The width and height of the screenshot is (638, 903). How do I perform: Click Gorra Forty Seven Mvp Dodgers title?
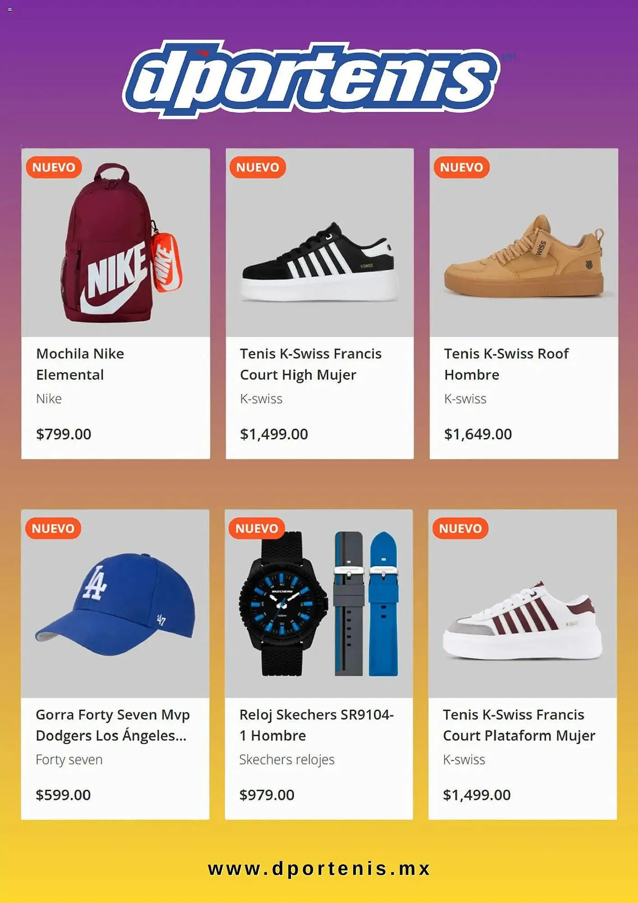(x=112, y=725)
